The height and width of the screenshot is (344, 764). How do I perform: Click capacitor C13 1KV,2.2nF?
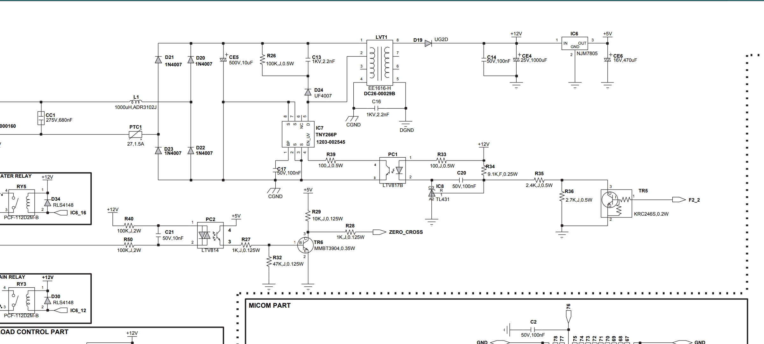point(308,59)
